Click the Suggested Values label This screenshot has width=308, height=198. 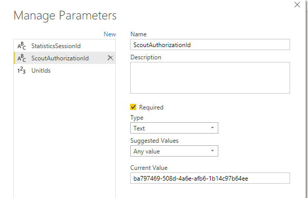(154, 141)
